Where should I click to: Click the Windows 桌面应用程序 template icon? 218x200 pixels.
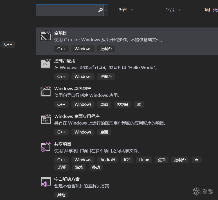46,119
